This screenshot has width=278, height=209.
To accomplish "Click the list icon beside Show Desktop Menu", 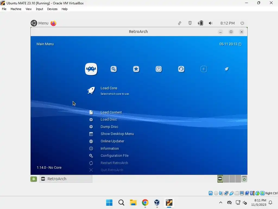I will point(91,134).
